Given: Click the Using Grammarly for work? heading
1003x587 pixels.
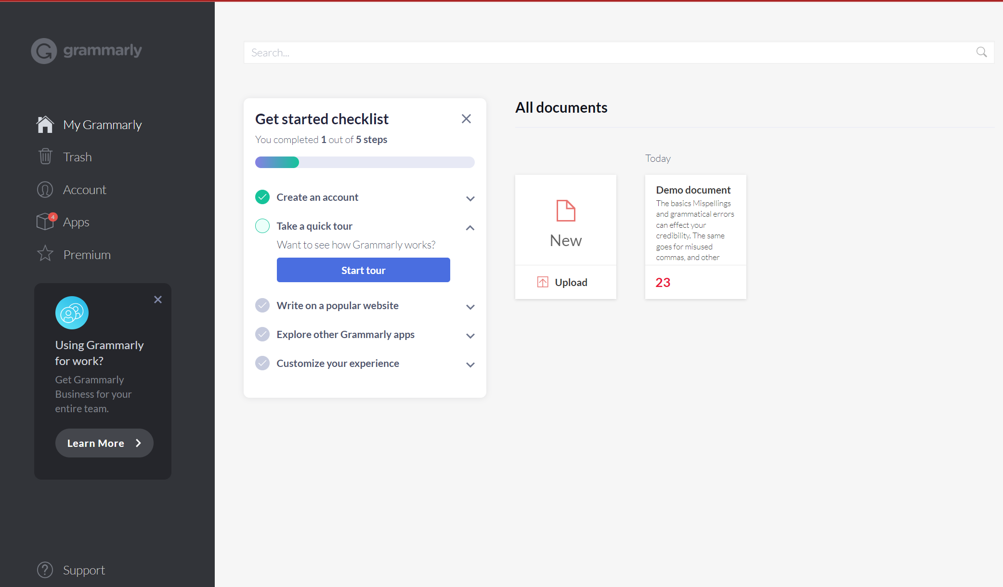Looking at the screenshot, I should (x=99, y=353).
